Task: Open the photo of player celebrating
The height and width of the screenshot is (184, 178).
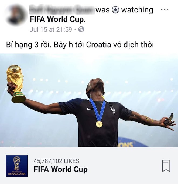Action: point(89,100)
